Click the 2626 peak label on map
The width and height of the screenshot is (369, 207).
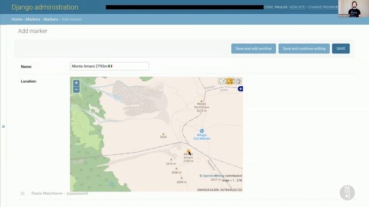(163, 137)
